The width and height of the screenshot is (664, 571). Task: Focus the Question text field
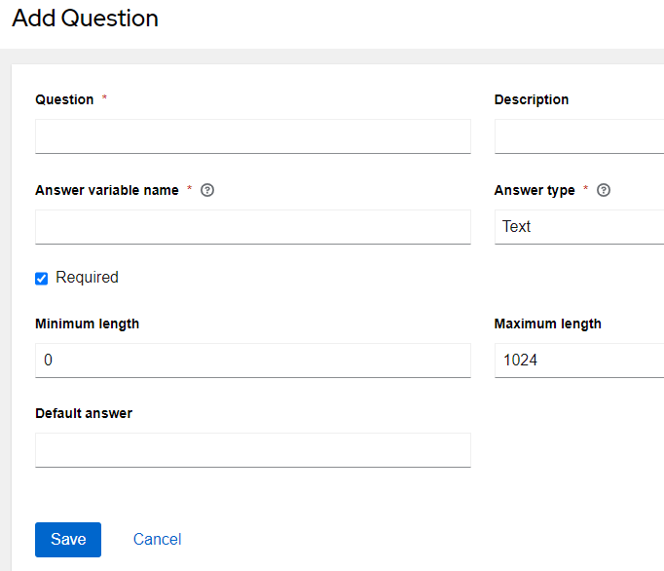(x=252, y=136)
